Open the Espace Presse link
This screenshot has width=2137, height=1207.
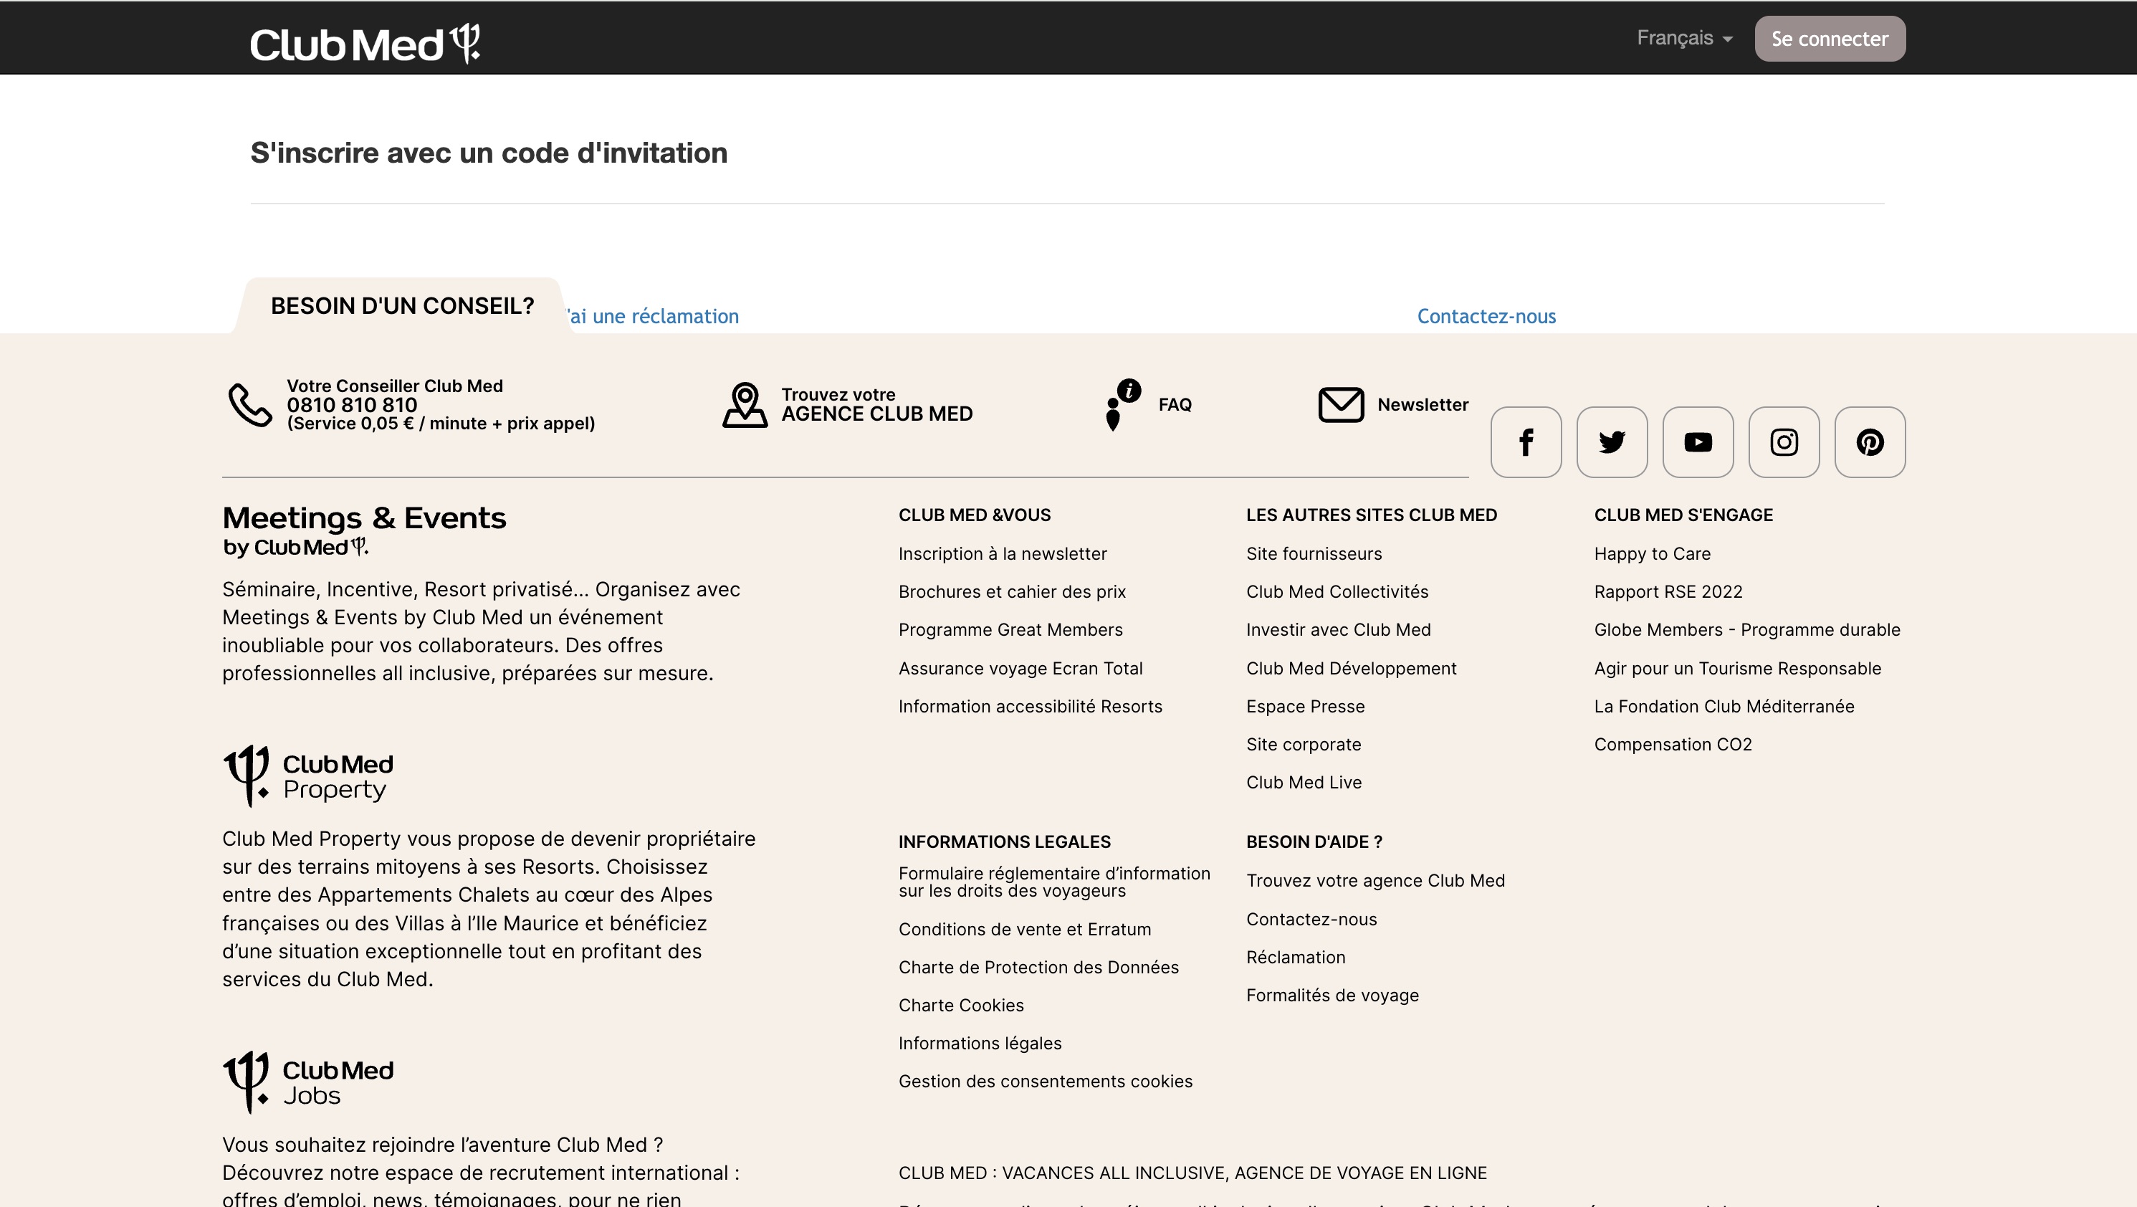[x=1305, y=706]
